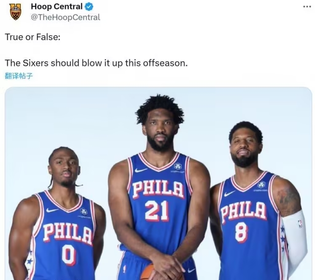The height and width of the screenshot is (280, 315).
Task: Click the NBA logo on the center player's shorts
Action: point(125,269)
